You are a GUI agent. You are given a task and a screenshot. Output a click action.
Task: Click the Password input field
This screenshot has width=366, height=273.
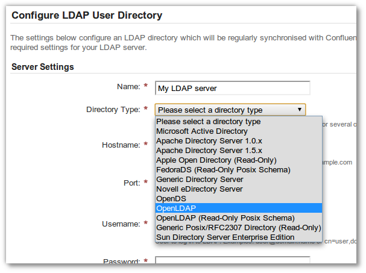coord(232,263)
